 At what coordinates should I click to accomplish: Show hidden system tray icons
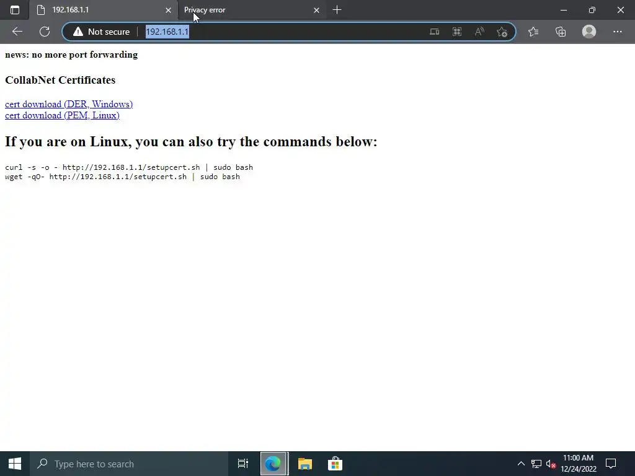[x=521, y=464]
